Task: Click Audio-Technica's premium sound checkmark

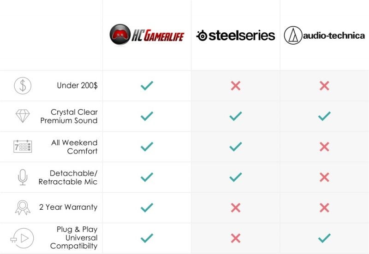Action: pyautogui.click(x=324, y=116)
